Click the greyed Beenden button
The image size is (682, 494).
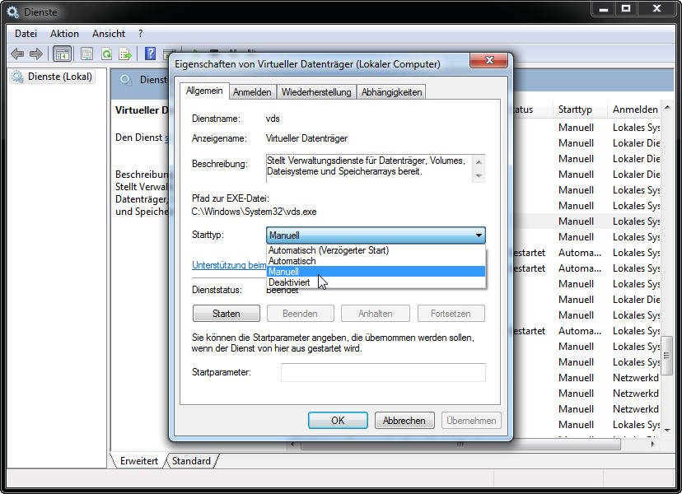(x=300, y=314)
